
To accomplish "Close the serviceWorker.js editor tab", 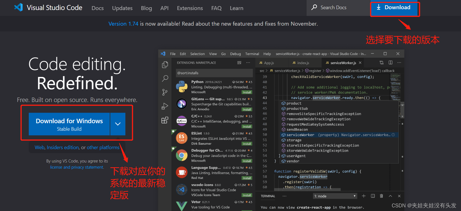I will pos(360,63).
